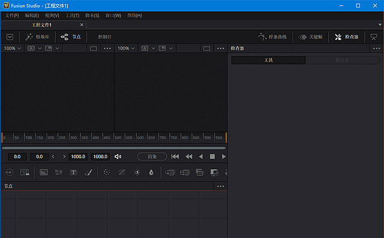Expand right viewer channel dropdown arrow
The width and height of the screenshot is (384, 238).
pos(154,49)
